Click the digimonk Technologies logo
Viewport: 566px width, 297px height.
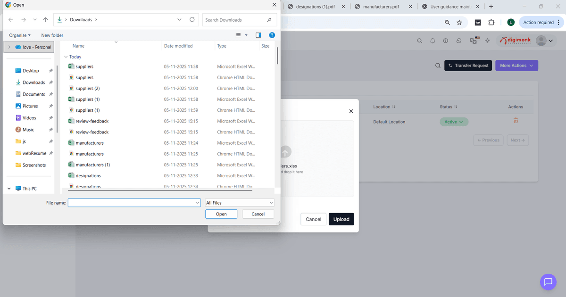pos(515,41)
